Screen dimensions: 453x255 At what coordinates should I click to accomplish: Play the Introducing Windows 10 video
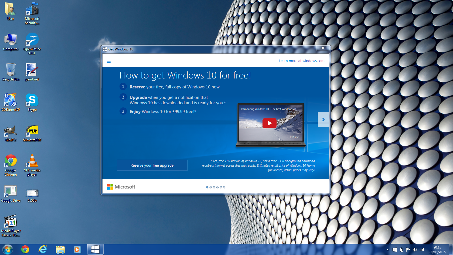[270, 123]
